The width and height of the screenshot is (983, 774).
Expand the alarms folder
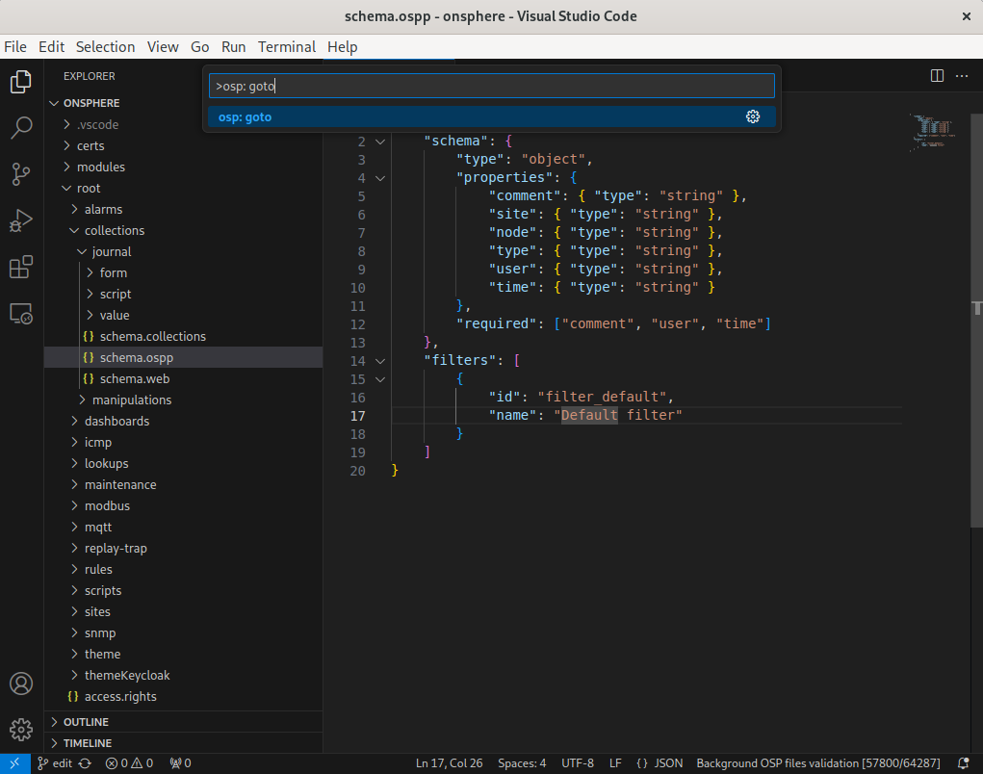[x=184, y=209]
